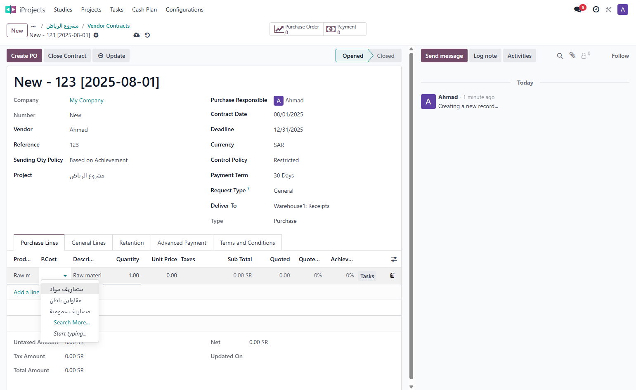Save the record with cloud upload icon

pyautogui.click(x=137, y=35)
